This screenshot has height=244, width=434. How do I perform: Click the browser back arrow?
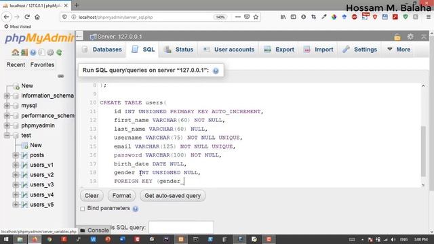6,17
